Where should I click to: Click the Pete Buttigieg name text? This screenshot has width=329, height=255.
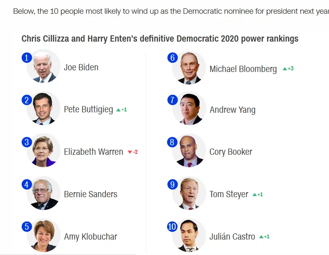click(88, 110)
